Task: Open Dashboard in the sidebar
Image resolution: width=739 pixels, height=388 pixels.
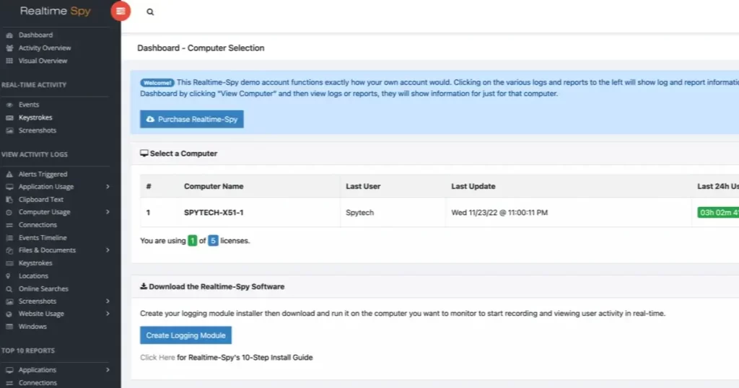Action: (x=36, y=35)
